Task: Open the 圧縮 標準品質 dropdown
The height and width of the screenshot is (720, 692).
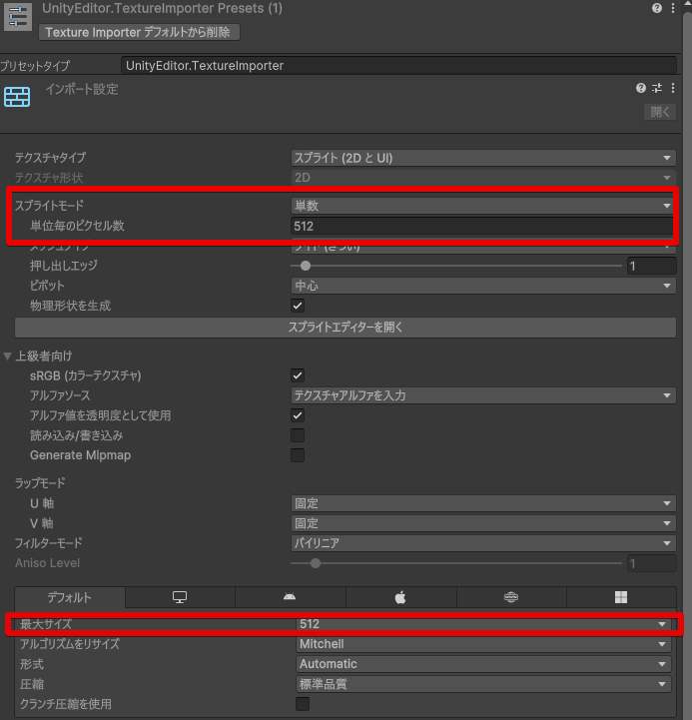Action: click(x=483, y=684)
